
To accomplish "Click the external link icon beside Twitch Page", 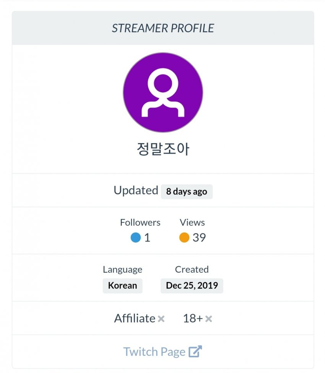I will point(195,351).
